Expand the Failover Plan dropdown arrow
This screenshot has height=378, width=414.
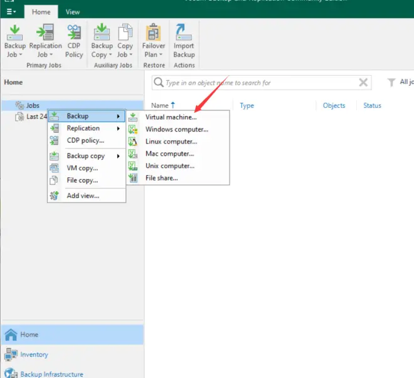[161, 55]
